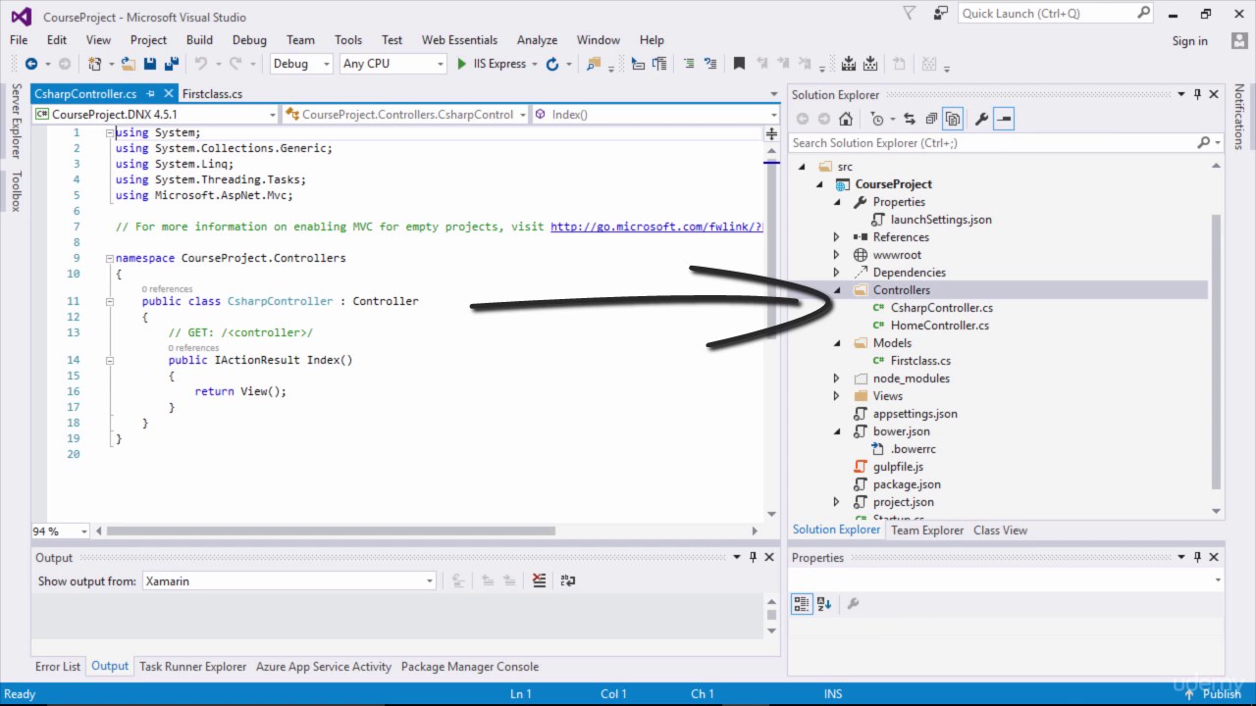The image size is (1256, 706).
Task: Click the feedback icon in title bar
Action: tap(941, 14)
